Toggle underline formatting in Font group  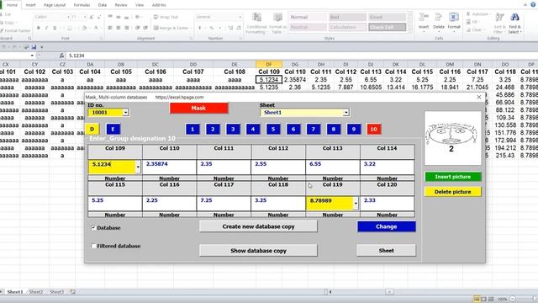click(x=55, y=28)
